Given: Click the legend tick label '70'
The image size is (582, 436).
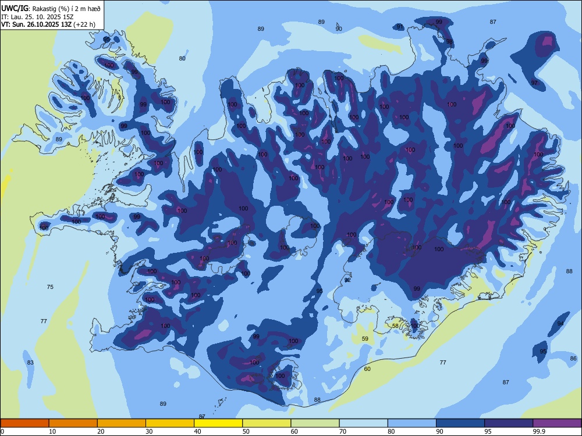Looking at the screenshot, I should point(343,431).
